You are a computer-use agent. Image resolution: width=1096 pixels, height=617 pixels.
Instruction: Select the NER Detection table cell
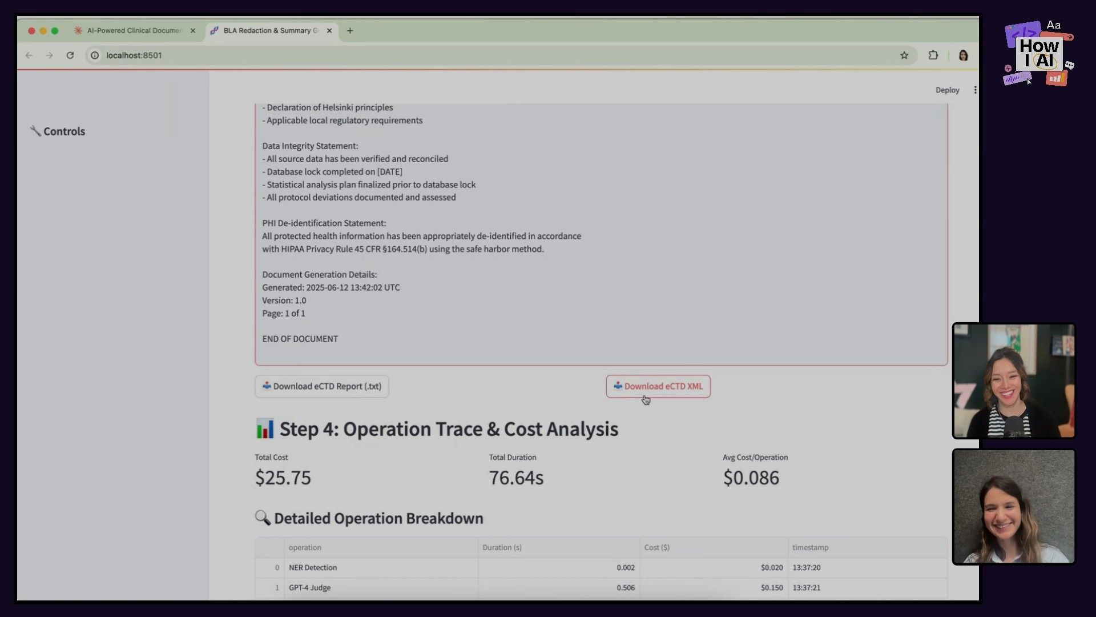coord(381,567)
